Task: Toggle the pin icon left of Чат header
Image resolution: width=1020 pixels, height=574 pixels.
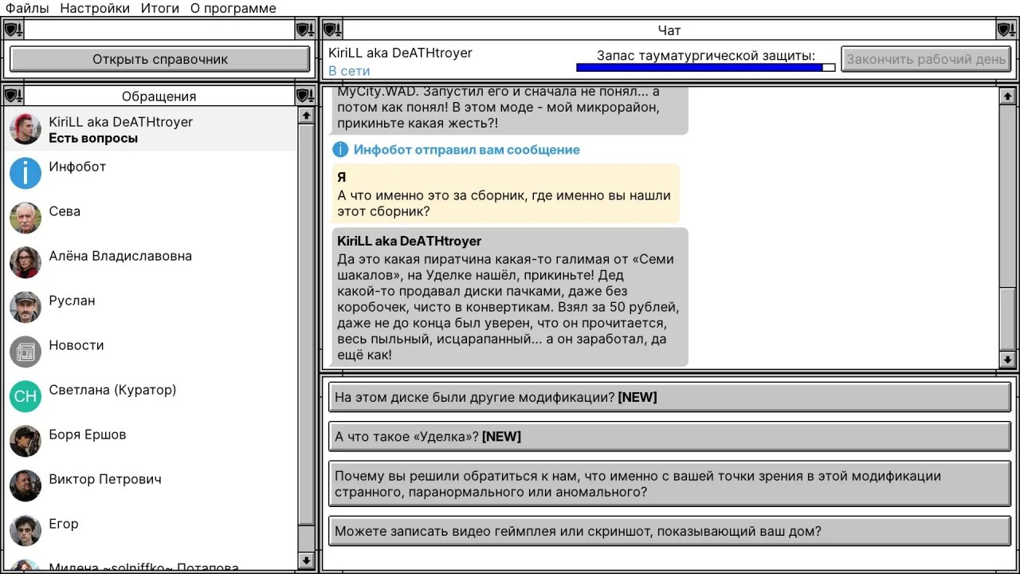Action: click(x=332, y=30)
